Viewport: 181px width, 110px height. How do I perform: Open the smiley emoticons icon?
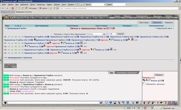133,103
